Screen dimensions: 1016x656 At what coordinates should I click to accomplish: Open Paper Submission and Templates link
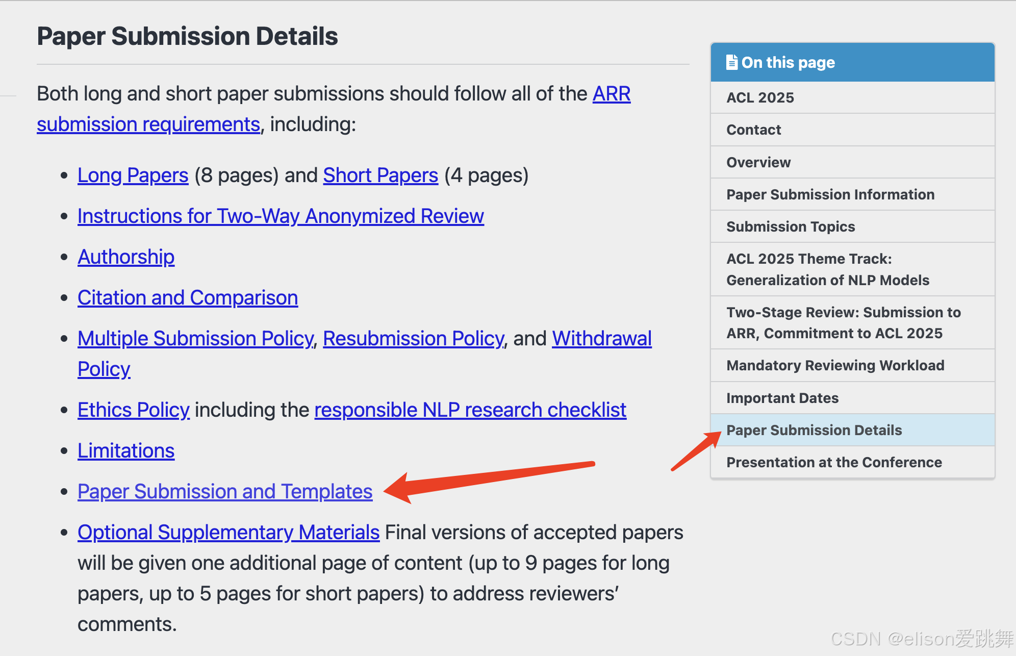pos(225,492)
